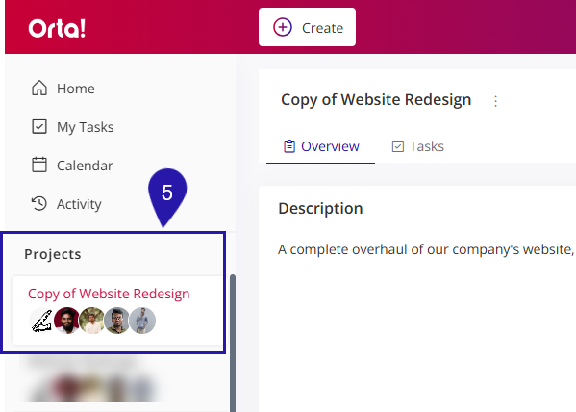Open Copy of Website Redesign project link
Viewport: 576px width, 412px height.
pos(109,294)
